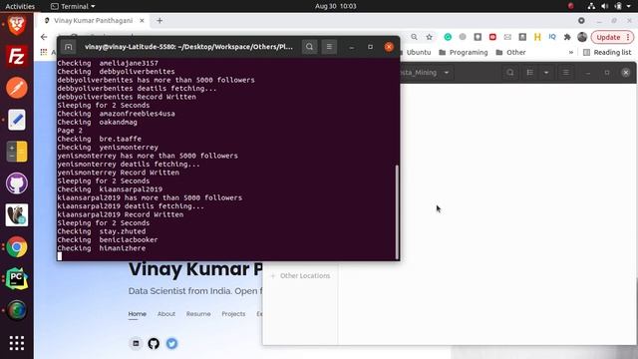638x359 pixels.
Task: Go to About on the webpage
Action: click(166, 314)
